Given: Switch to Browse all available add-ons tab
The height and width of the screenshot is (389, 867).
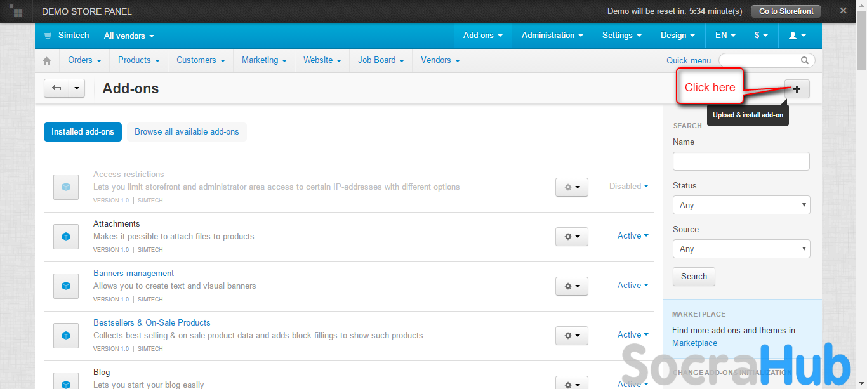Looking at the screenshot, I should click(187, 132).
